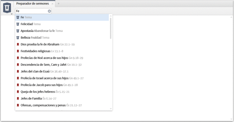Select Dios prueba la fe de Abraham
Screen dimensions: 234x122
point(62,44)
